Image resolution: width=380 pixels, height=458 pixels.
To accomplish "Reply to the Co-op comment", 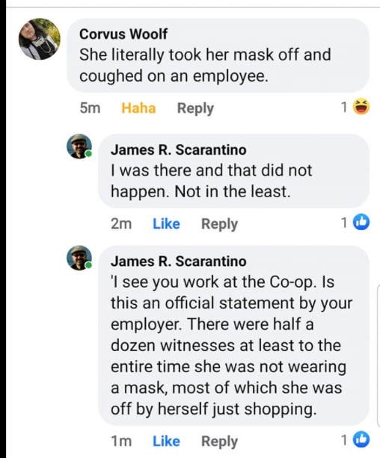I will coord(219,442).
